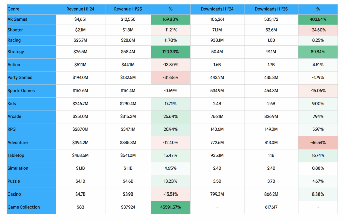
Task: Select the Party Games row label
Action: [31, 78]
